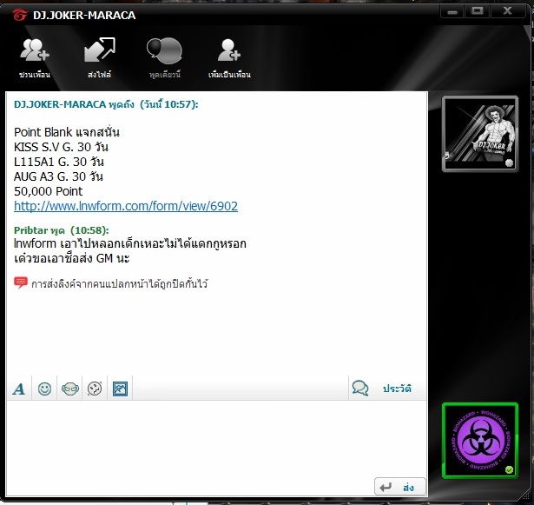Maximize the chat window
Image resolution: width=534 pixels, height=505 pixels.
[x=477, y=11]
